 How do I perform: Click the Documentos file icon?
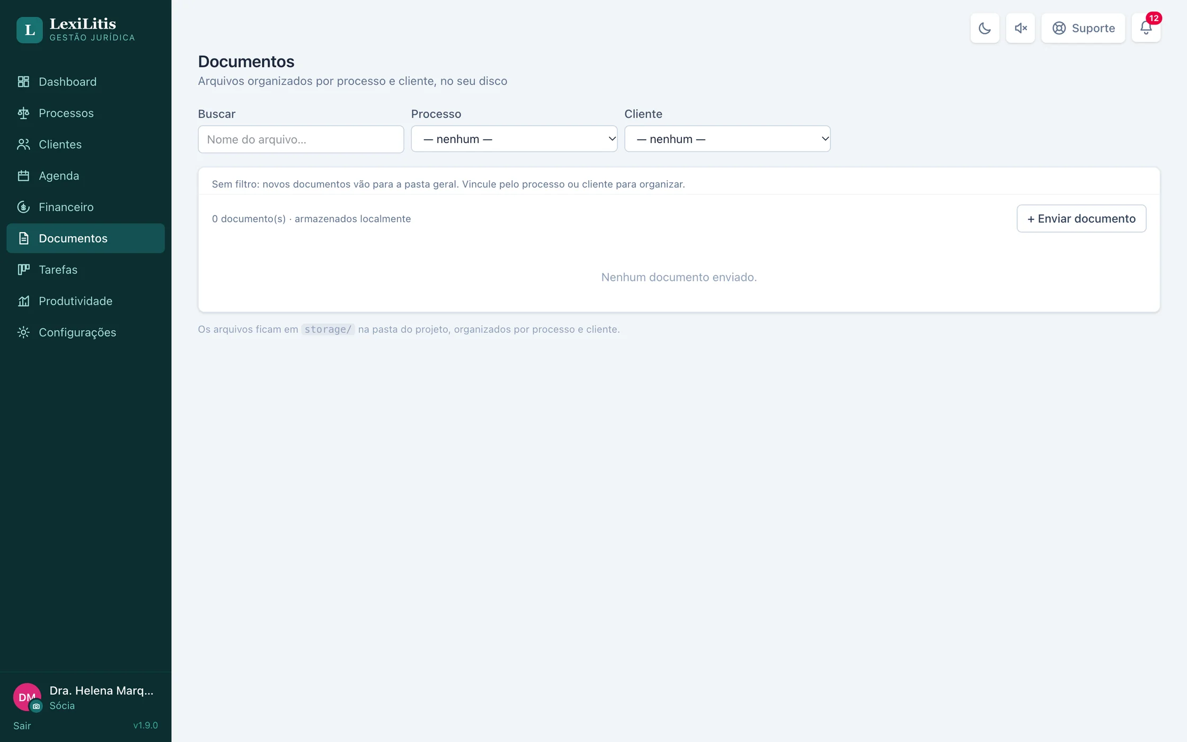(x=23, y=238)
